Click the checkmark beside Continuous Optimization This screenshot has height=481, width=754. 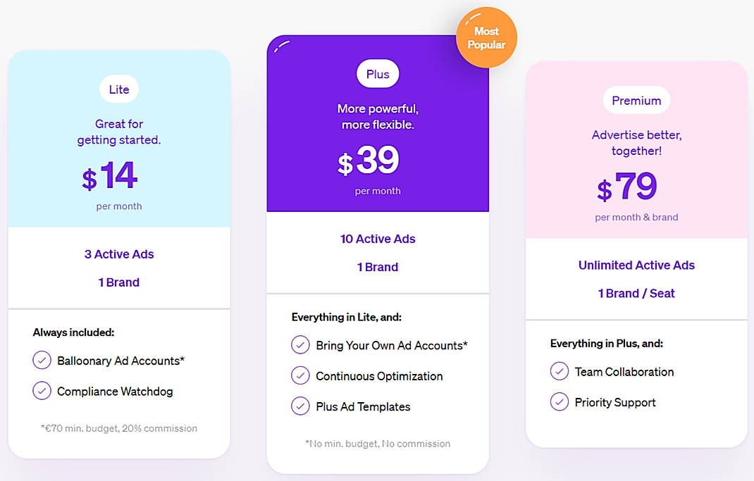click(301, 376)
